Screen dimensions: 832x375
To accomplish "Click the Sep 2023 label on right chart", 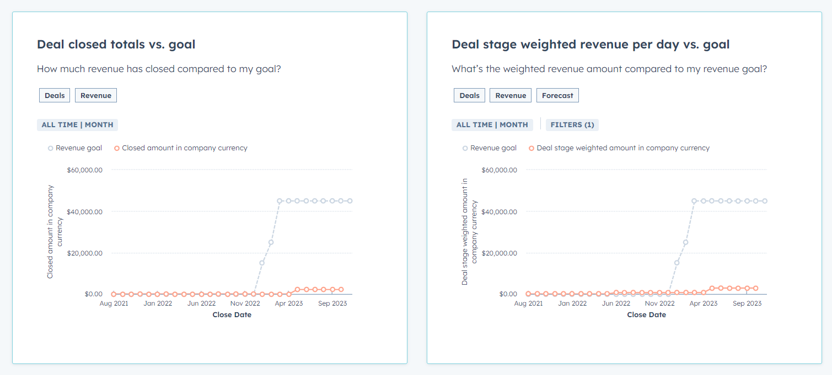I will 747,303.
